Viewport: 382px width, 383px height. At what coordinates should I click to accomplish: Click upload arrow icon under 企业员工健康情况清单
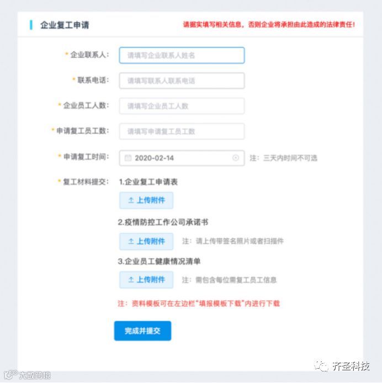coord(131,280)
